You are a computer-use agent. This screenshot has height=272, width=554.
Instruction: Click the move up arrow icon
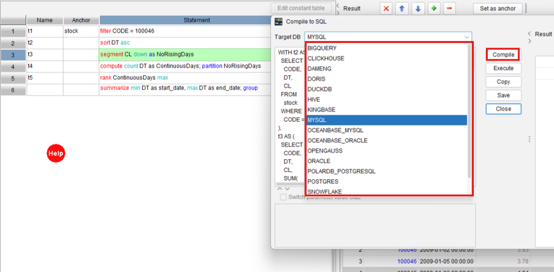coord(402,9)
